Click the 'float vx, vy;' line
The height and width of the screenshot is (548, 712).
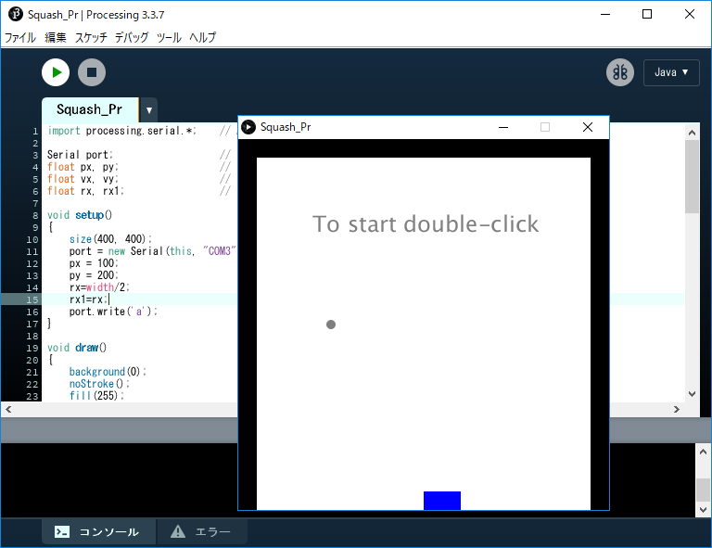[83, 179]
